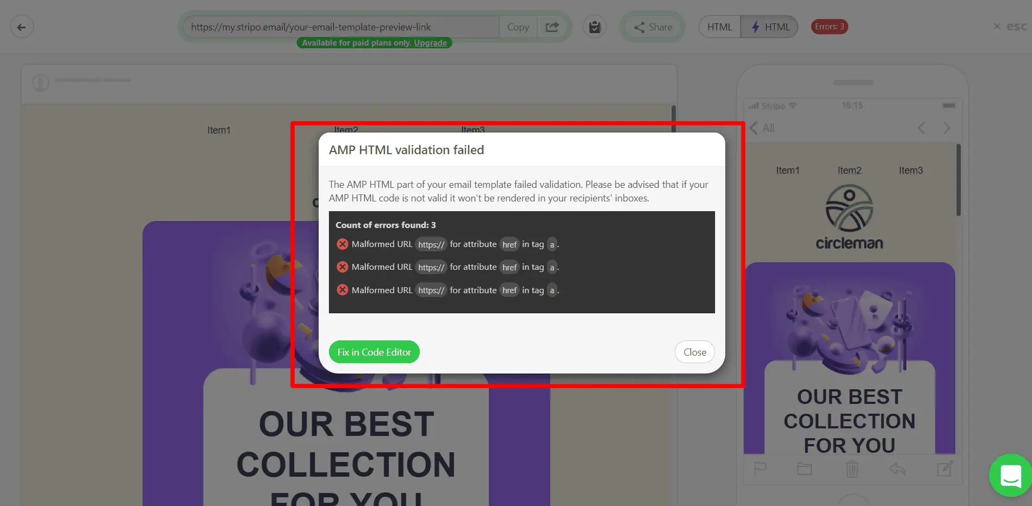Click previous message chevron in mobile preview
The height and width of the screenshot is (506, 1032).
point(922,128)
